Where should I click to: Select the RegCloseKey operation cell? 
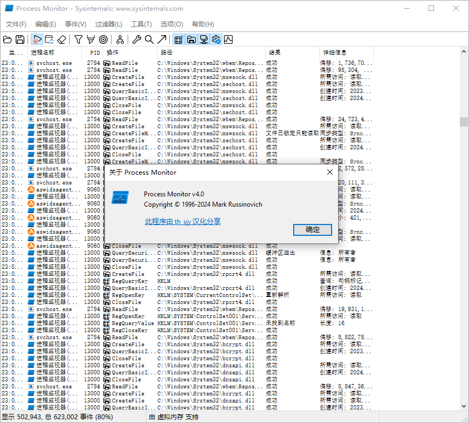129,331
